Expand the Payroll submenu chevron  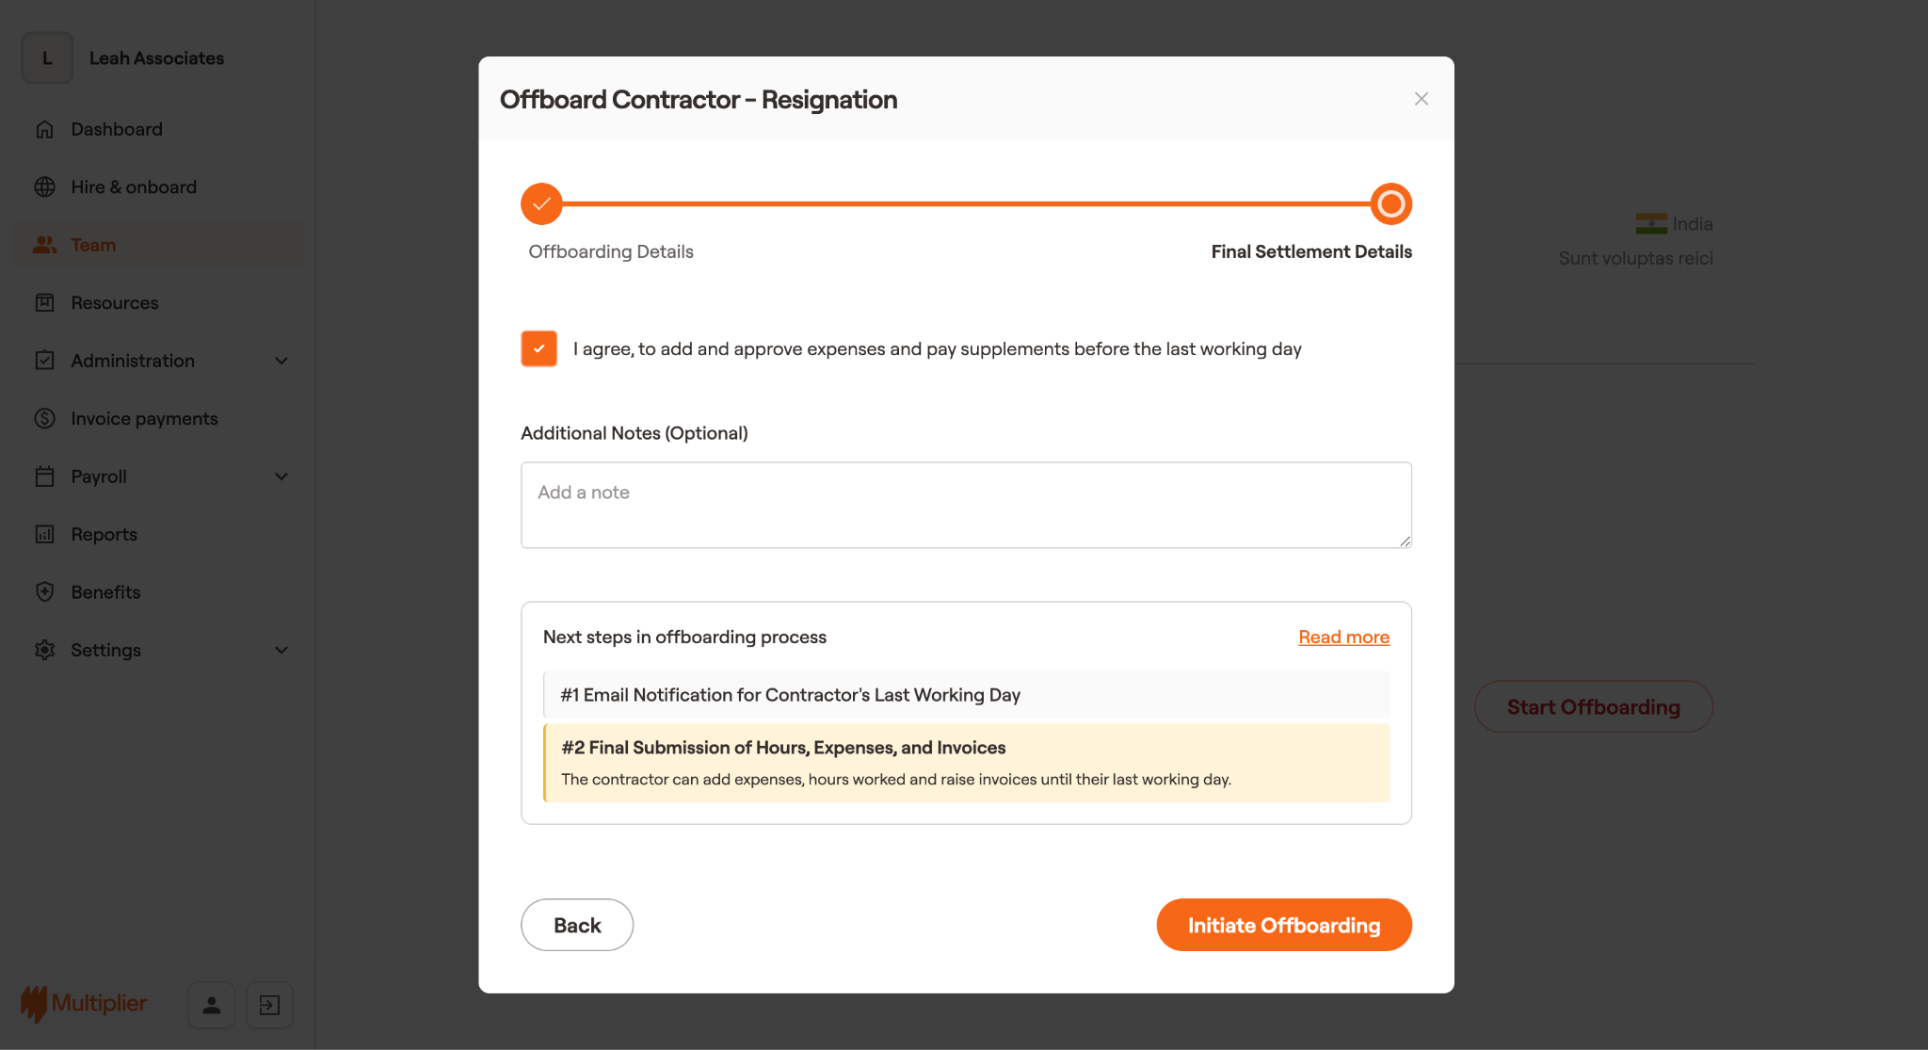coord(281,477)
